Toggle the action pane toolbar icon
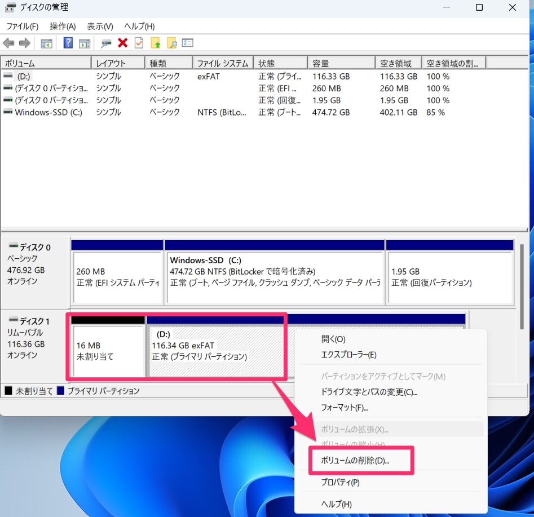 click(x=85, y=43)
